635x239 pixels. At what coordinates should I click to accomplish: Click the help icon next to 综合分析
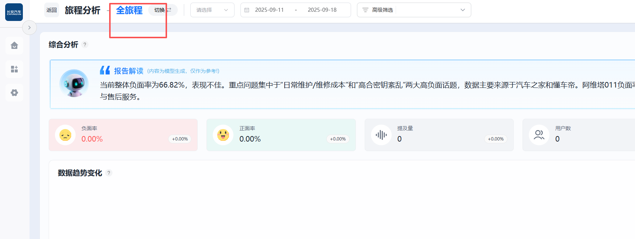click(85, 44)
